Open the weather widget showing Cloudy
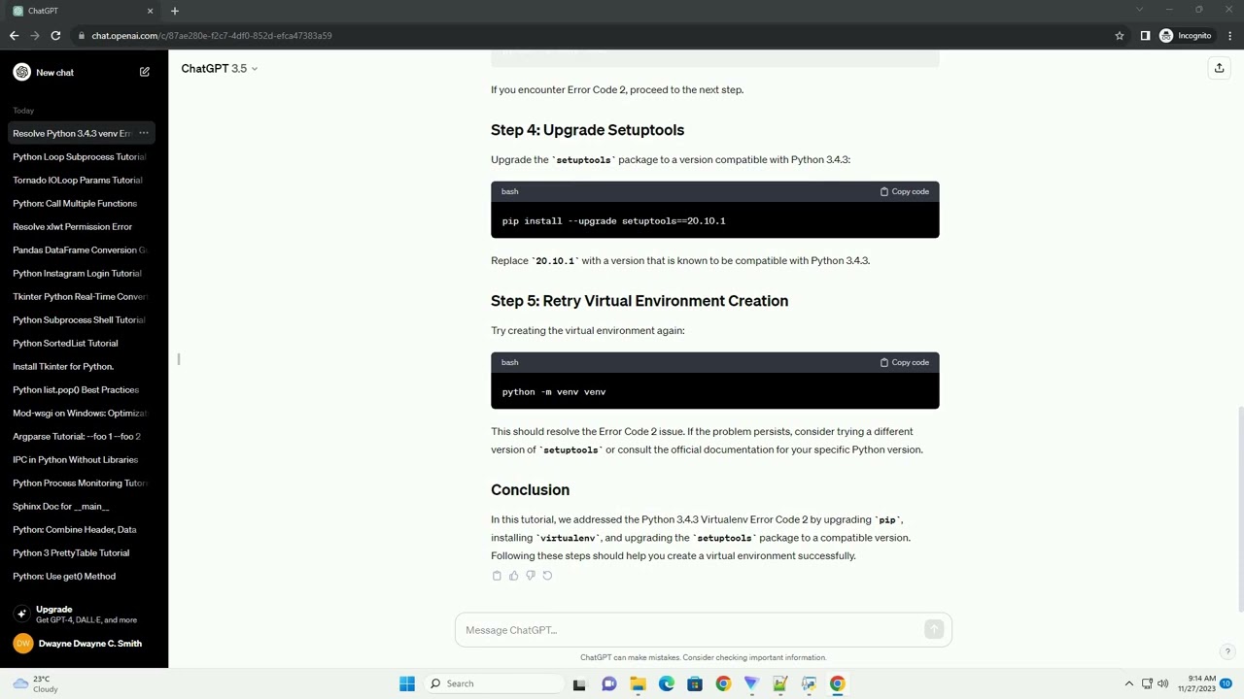The image size is (1244, 699). (x=36, y=683)
